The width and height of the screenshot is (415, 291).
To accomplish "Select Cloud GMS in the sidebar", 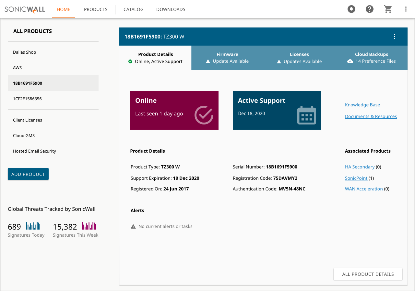I will (53, 135).
